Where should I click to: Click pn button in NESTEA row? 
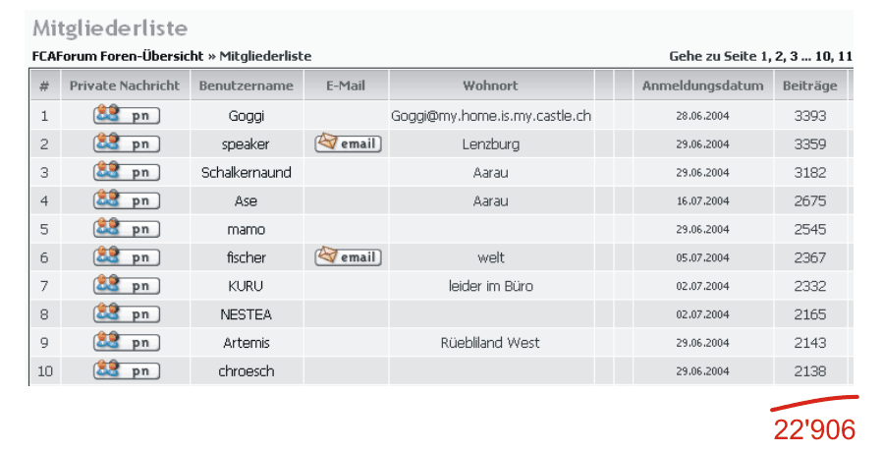(x=127, y=313)
